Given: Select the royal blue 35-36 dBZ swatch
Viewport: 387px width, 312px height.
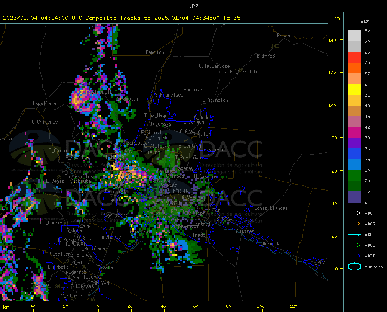Looking at the screenshot, I should pyautogui.click(x=354, y=154).
